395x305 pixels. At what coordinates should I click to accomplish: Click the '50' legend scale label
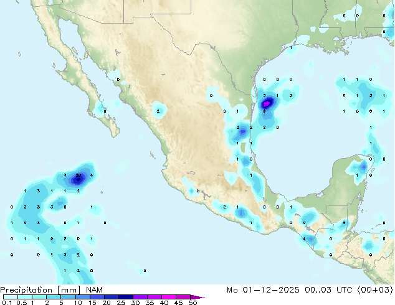click(x=193, y=303)
